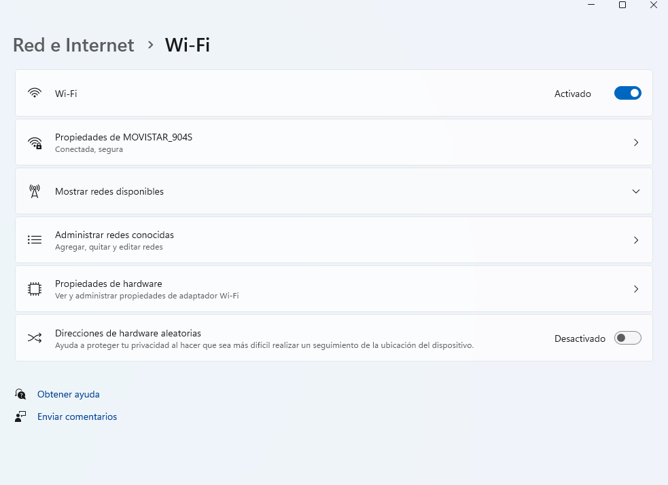Expand Mostrar redes disponibles chevron
This screenshot has height=485, width=668.
click(636, 191)
